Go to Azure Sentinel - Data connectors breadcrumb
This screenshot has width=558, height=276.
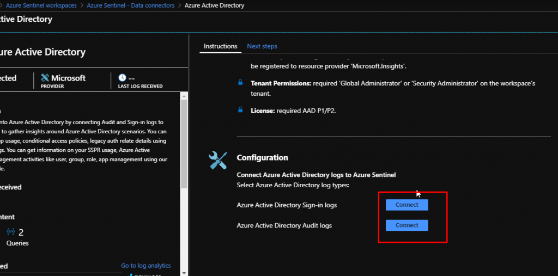click(131, 5)
